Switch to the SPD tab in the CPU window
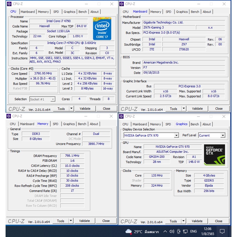 pyautogui.click(x=56, y=12)
